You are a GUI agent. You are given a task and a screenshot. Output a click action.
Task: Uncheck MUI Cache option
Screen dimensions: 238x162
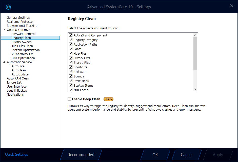click(x=71, y=90)
